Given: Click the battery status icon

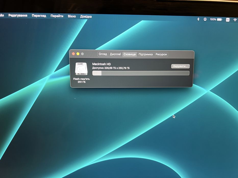Looking at the screenshot, I should click(219, 20).
